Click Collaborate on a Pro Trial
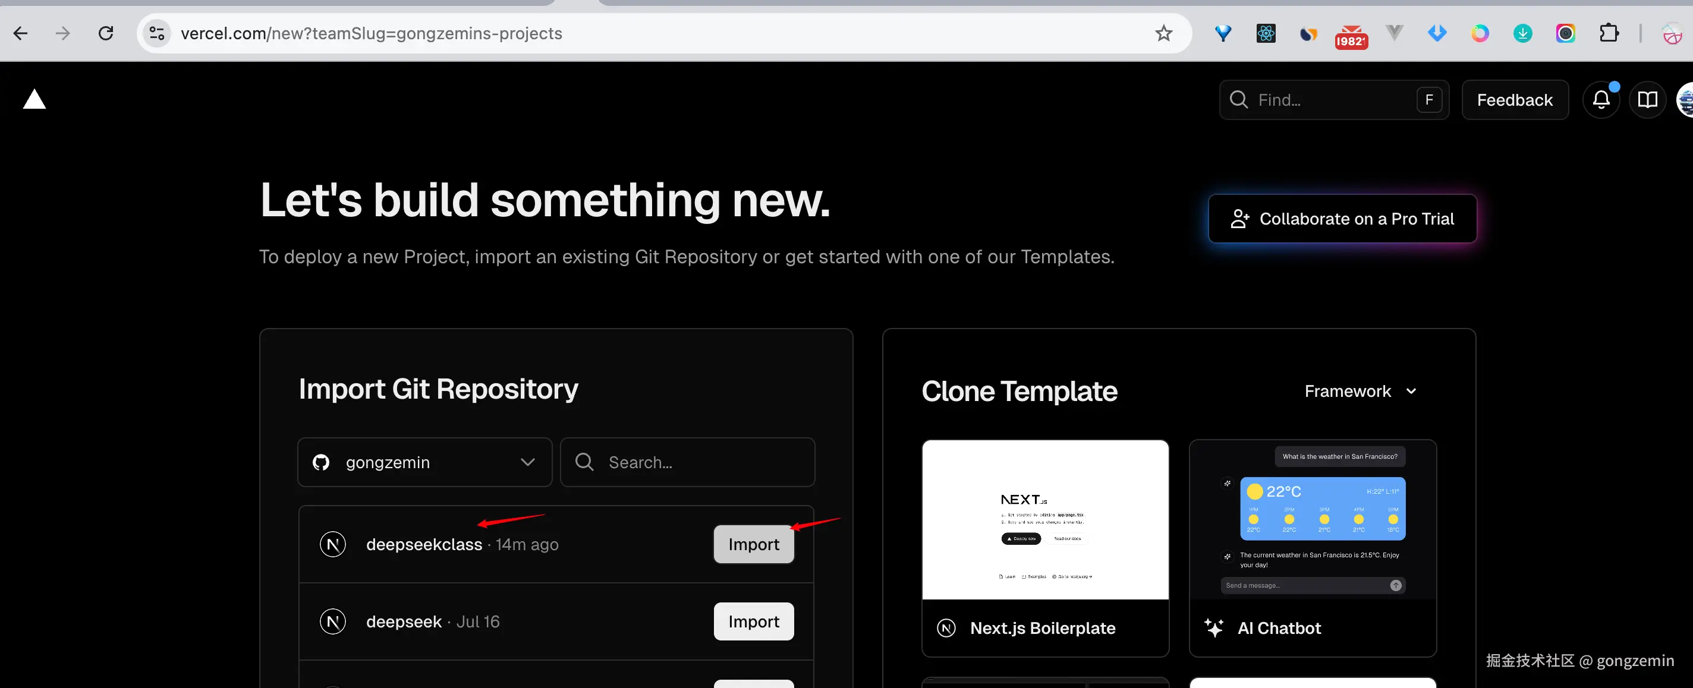 coord(1342,219)
